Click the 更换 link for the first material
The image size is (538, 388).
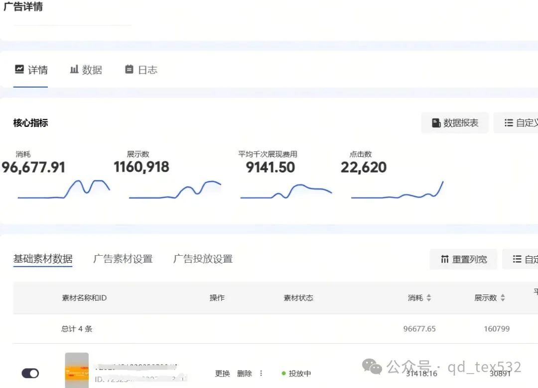[222, 373]
